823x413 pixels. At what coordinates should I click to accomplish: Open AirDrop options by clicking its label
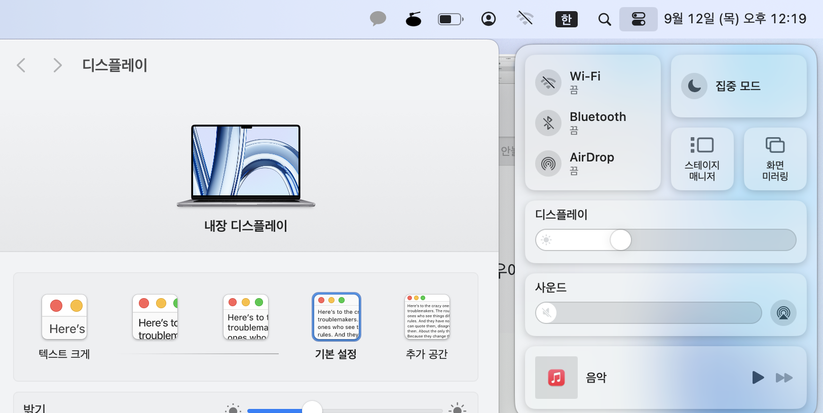592,157
